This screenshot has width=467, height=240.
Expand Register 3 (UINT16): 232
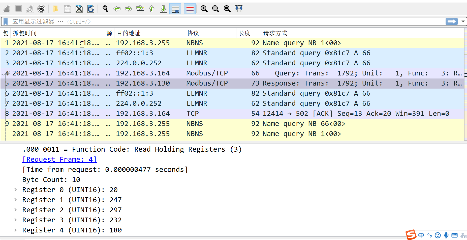point(16,220)
